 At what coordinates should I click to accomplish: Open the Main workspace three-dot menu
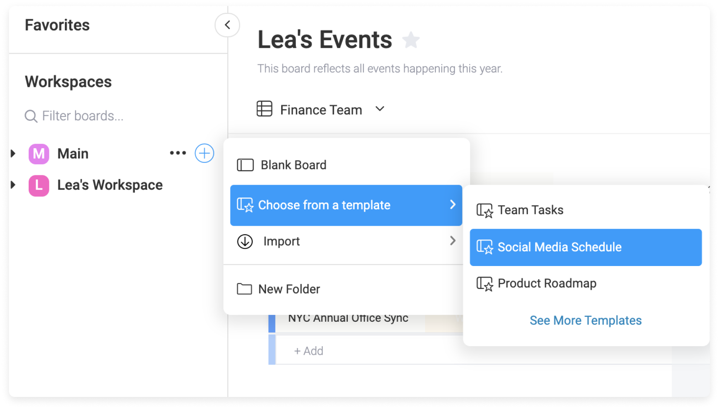[x=178, y=153]
